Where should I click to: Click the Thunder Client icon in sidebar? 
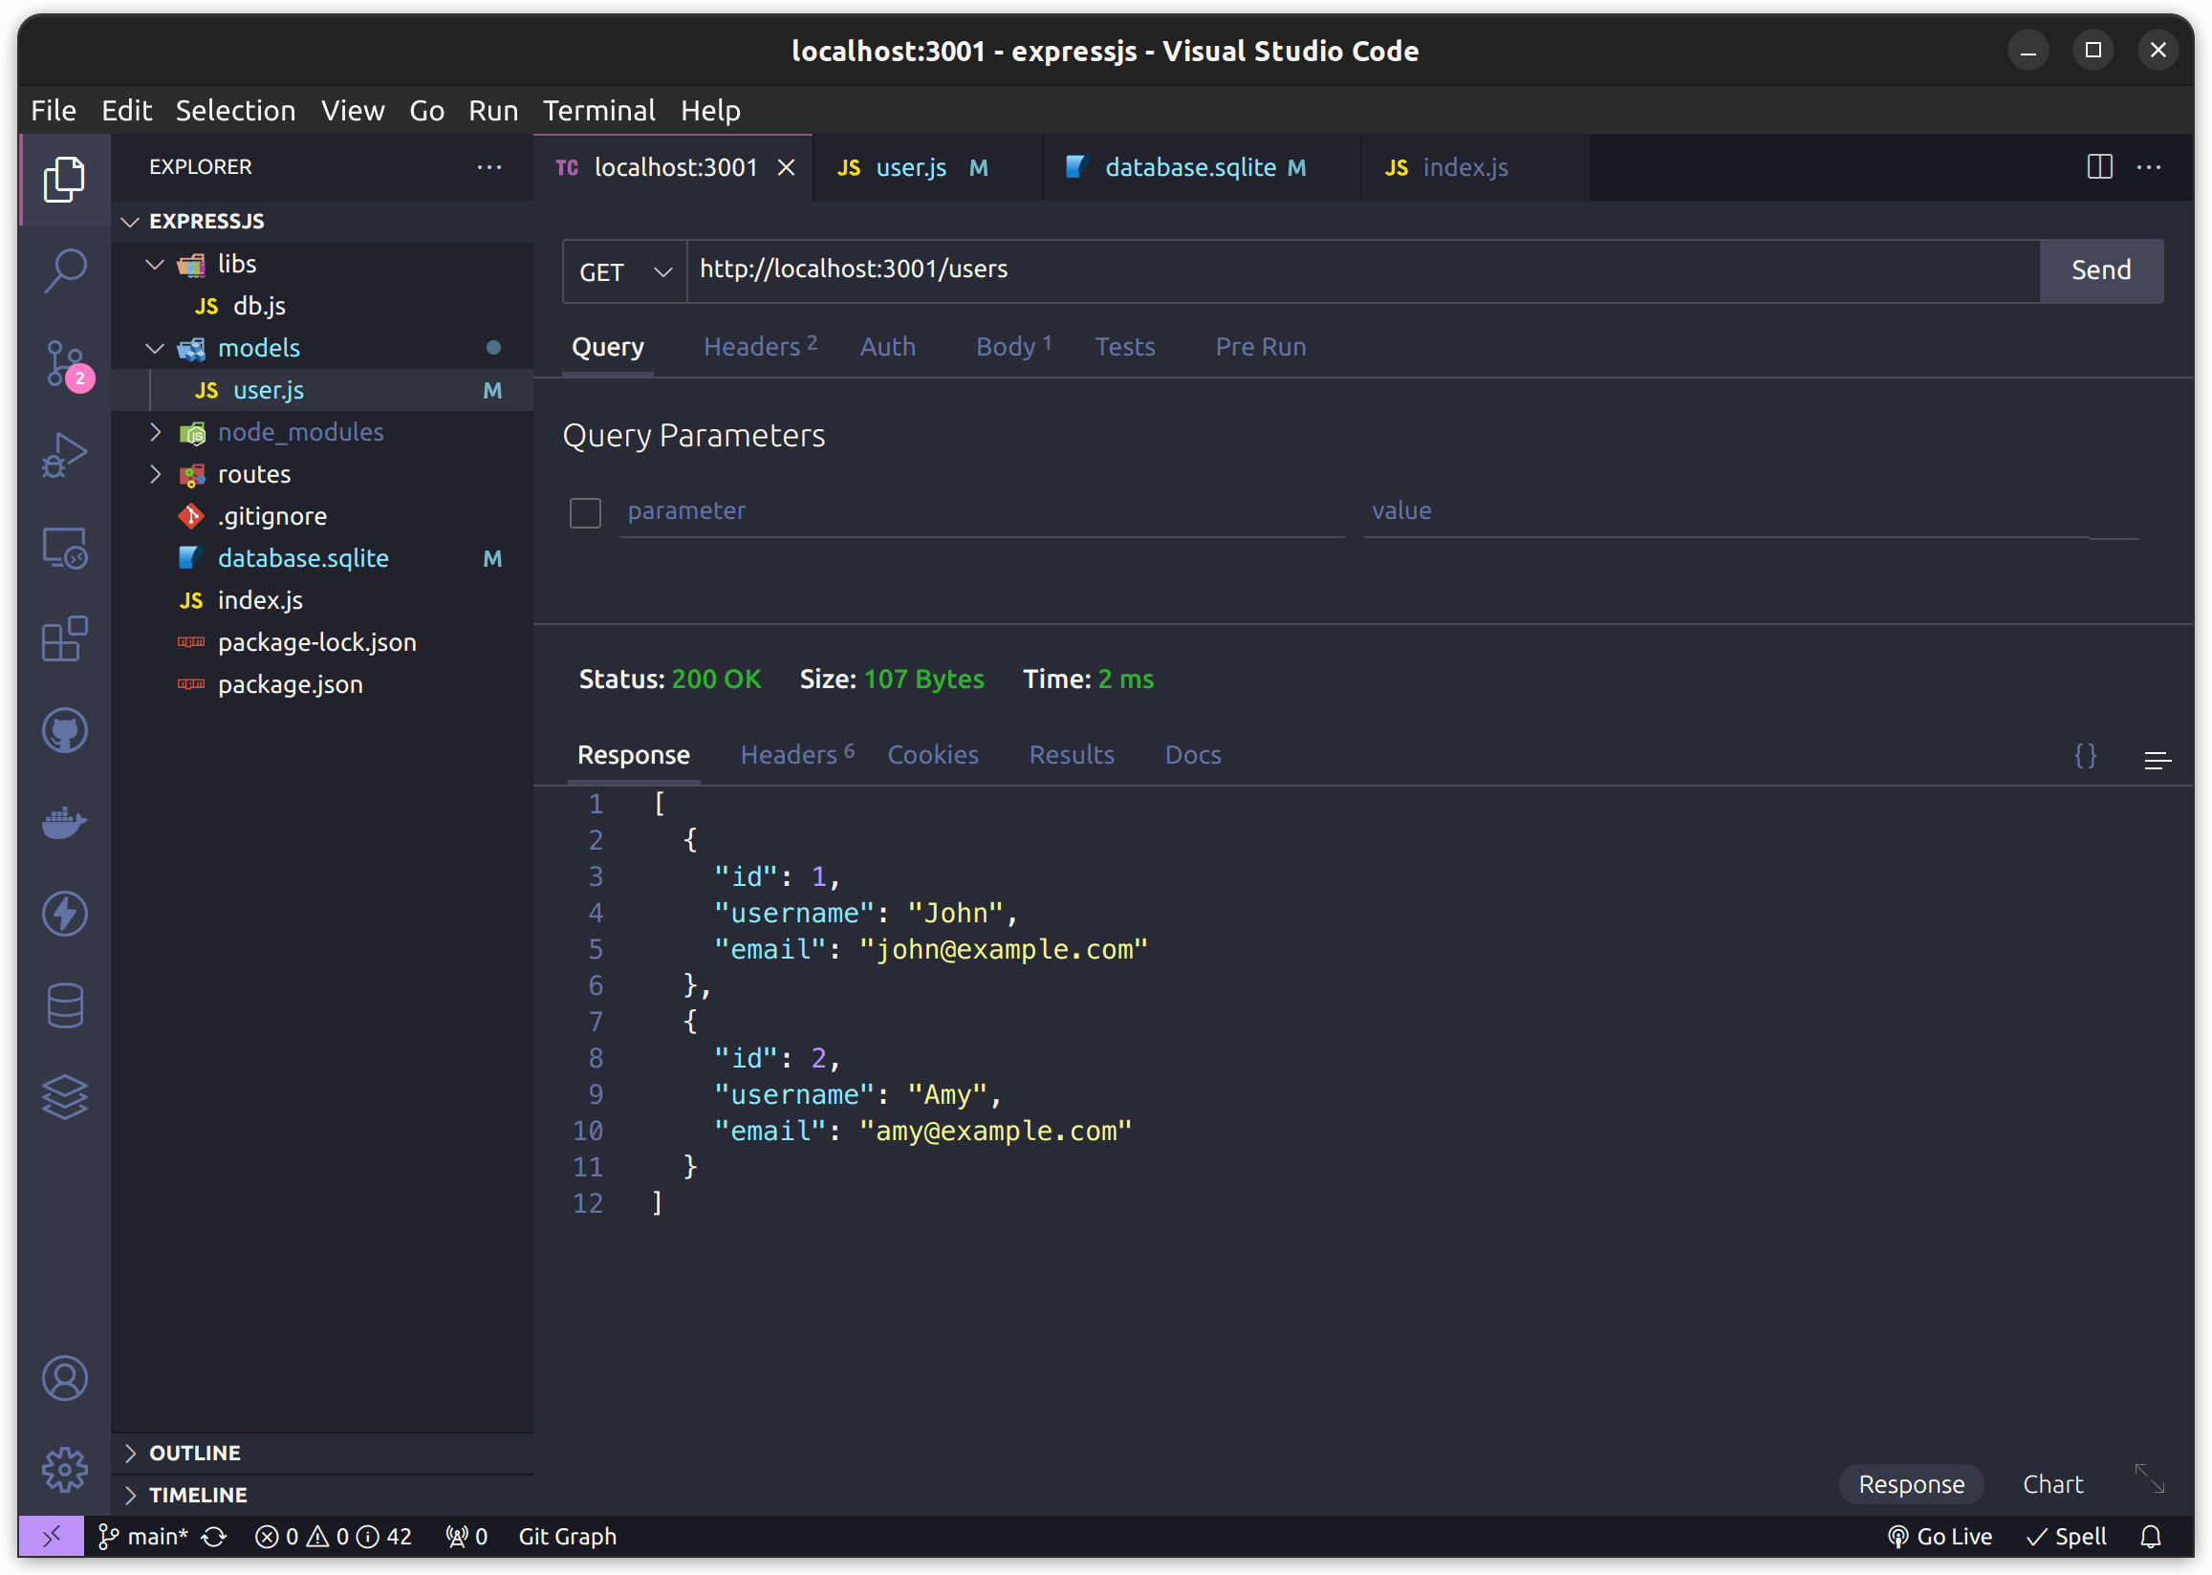(65, 914)
